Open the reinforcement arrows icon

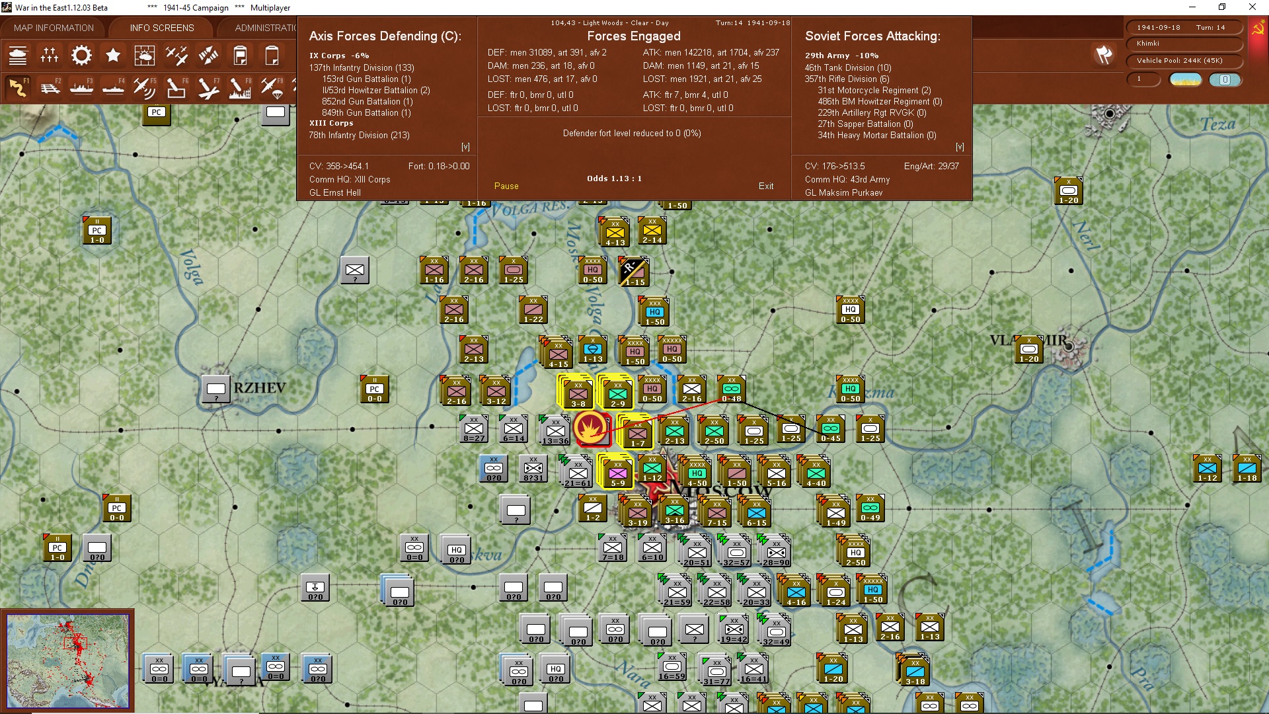click(x=208, y=56)
